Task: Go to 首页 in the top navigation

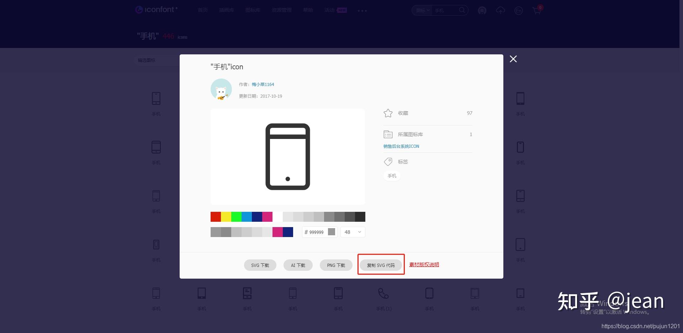Action: (203, 10)
